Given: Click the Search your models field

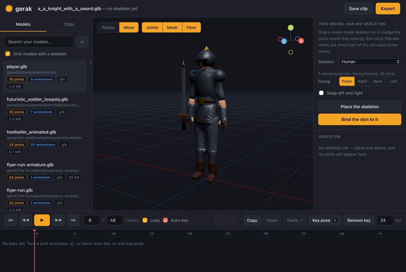Looking at the screenshot, I should (39, 42).
